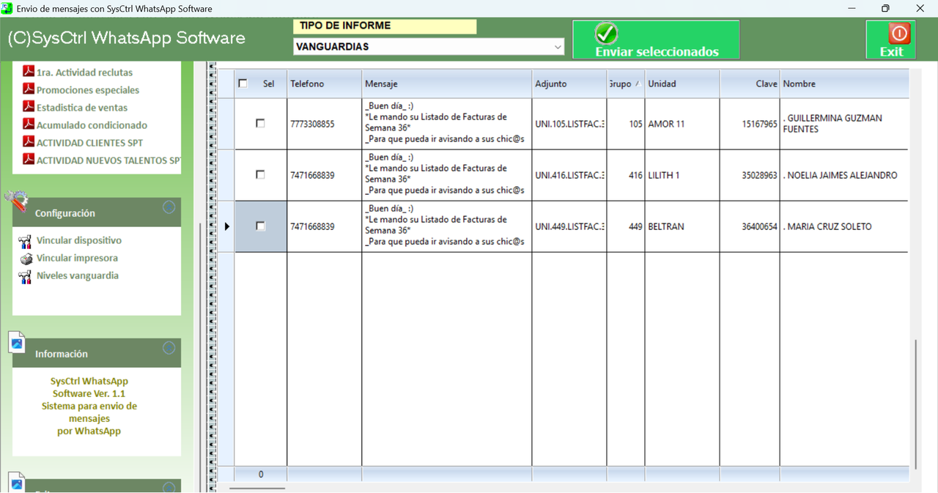
Task: Click grupo cell 416
Action: click(x=626, y=175)
